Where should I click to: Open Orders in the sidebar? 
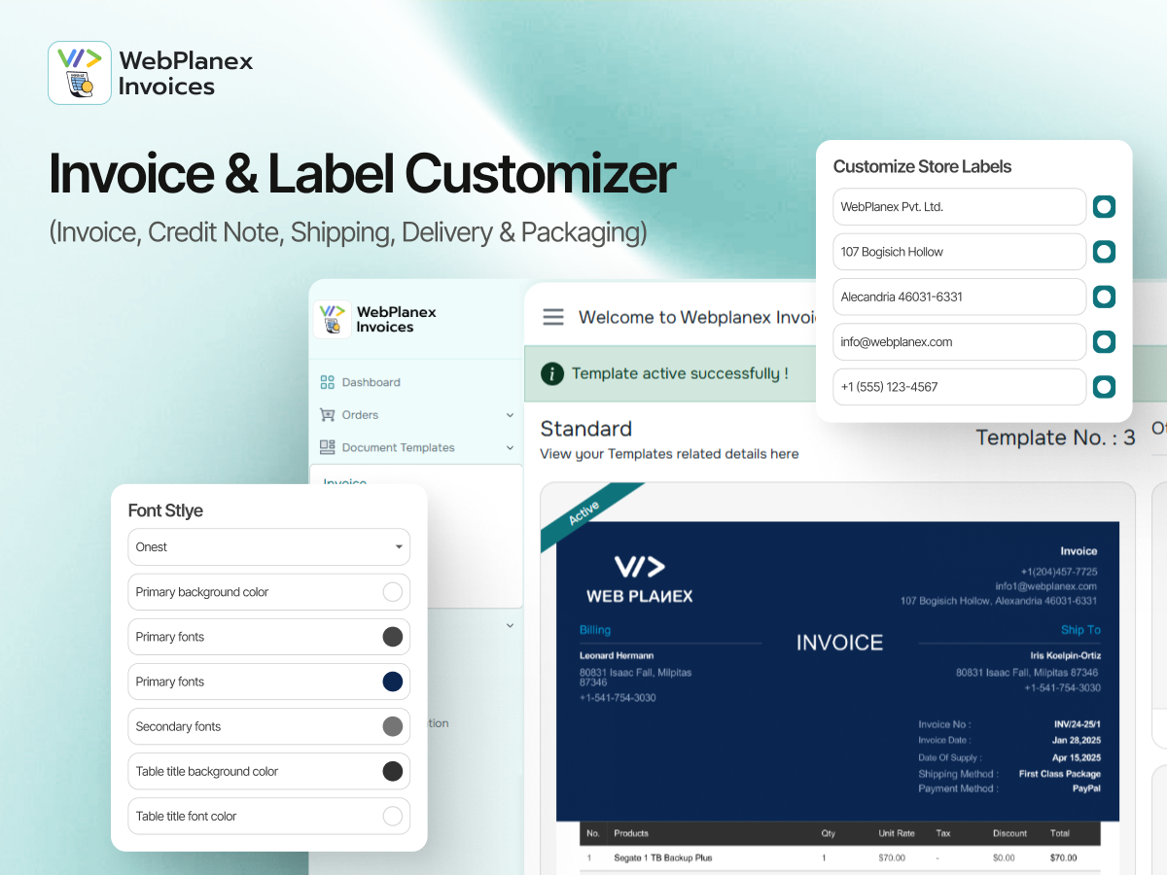coord(360,415)
